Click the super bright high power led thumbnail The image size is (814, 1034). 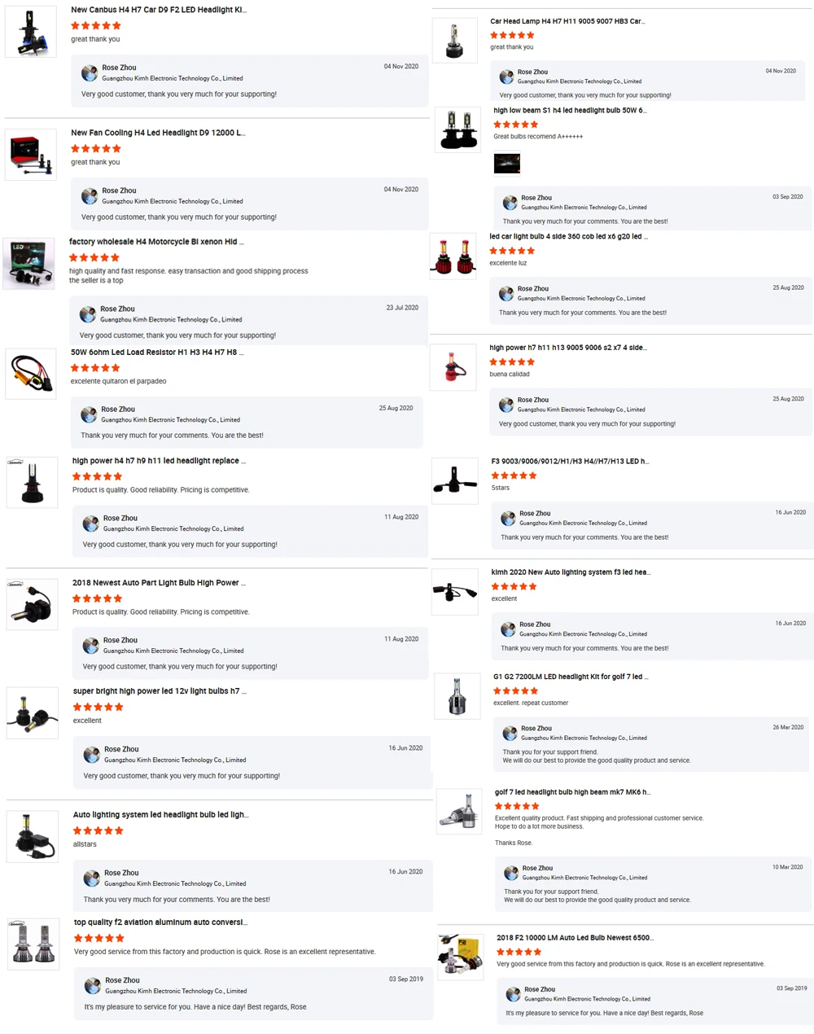click(33, 713)
